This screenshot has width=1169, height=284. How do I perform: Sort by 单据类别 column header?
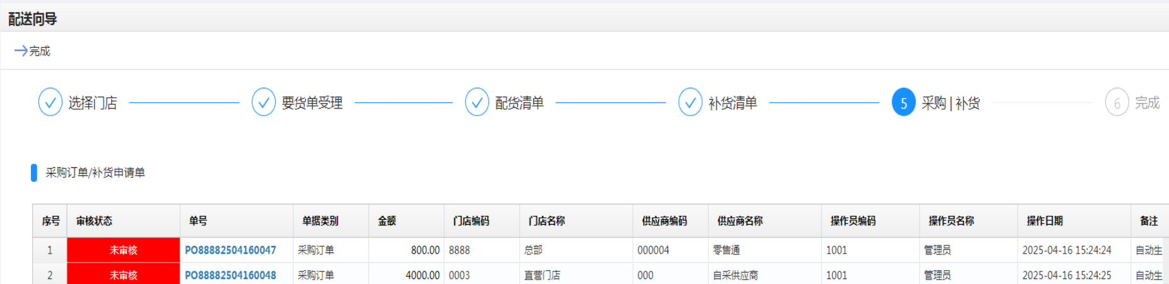point(331,221)
